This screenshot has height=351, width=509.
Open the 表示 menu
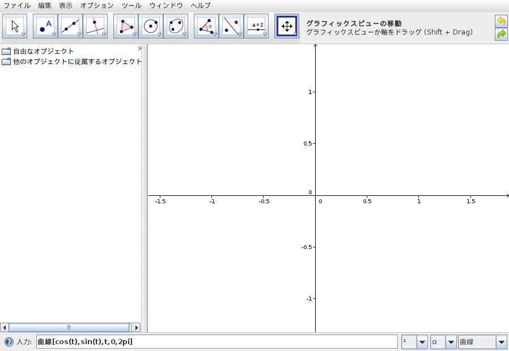tap(66, 6)
